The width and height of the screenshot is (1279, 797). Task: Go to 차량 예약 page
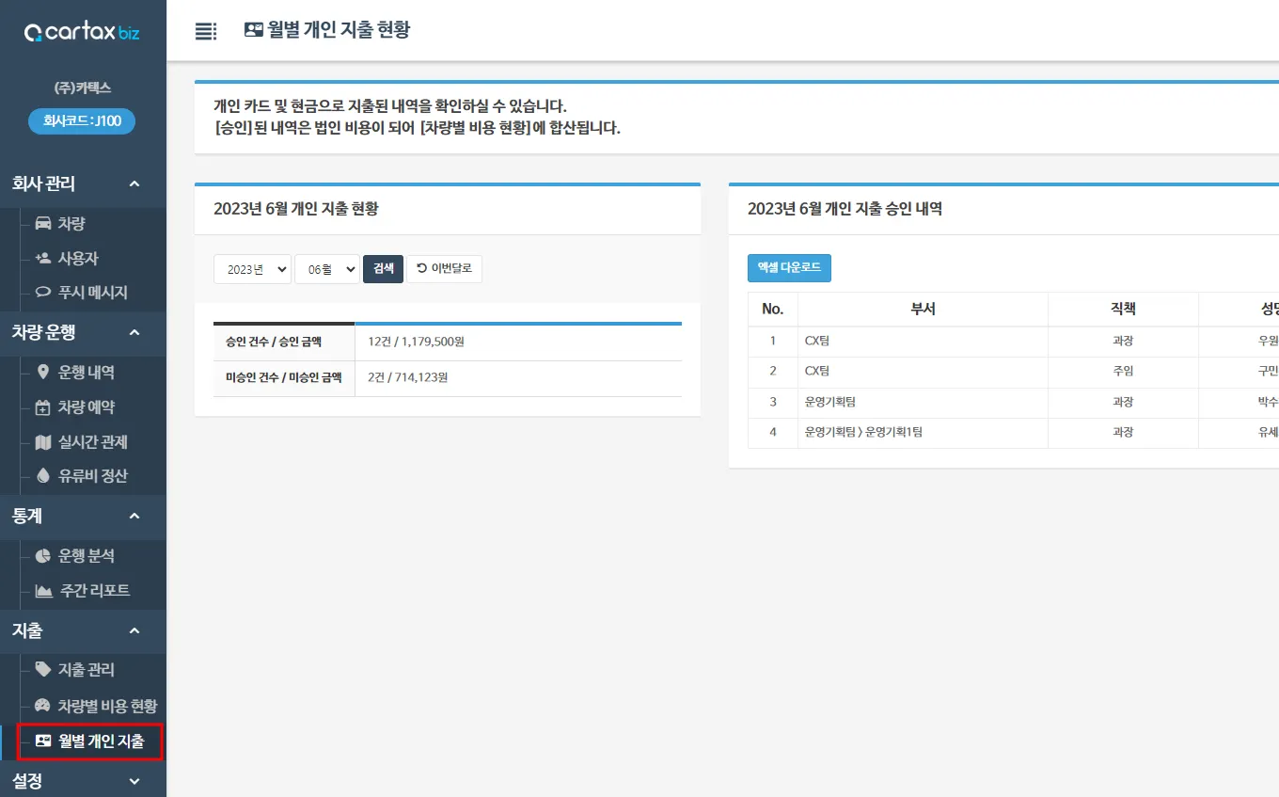tap(87, 406)
